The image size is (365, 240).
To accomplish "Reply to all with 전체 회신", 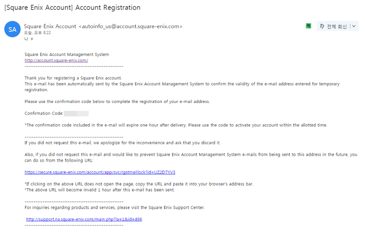I will (x=333, y=27).
